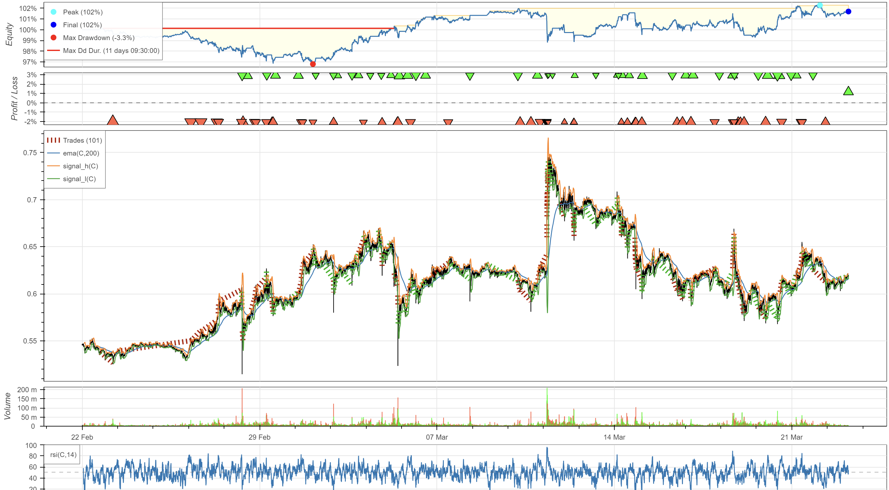Toggle the Trades (101) legend entry
The width and height of the screenshot is (889, 490).
(x=82, y=140)
